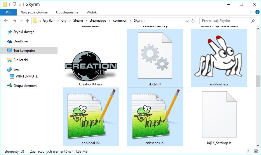Navigate to common in breadcrumb
The width and height of the screenshot is (261, 155).
click(120, 20)
